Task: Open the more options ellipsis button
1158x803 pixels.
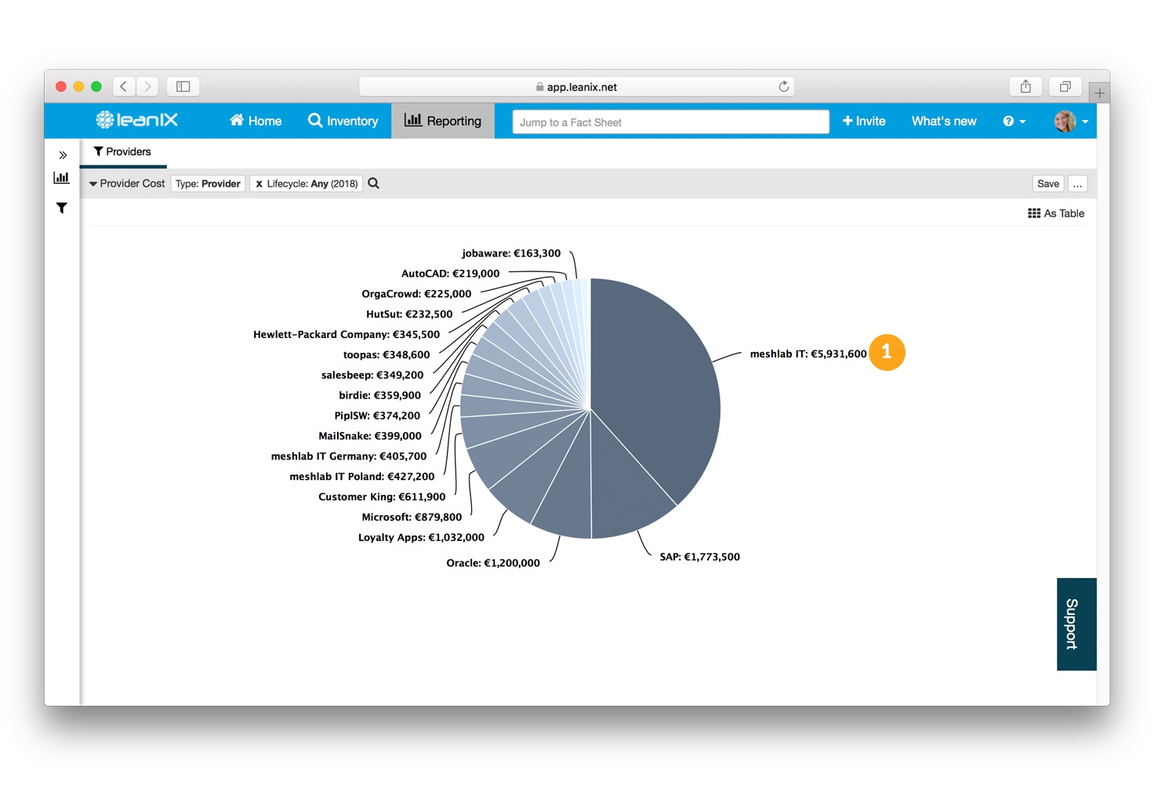Action: pyautogui.click(x=1078, y=183)
